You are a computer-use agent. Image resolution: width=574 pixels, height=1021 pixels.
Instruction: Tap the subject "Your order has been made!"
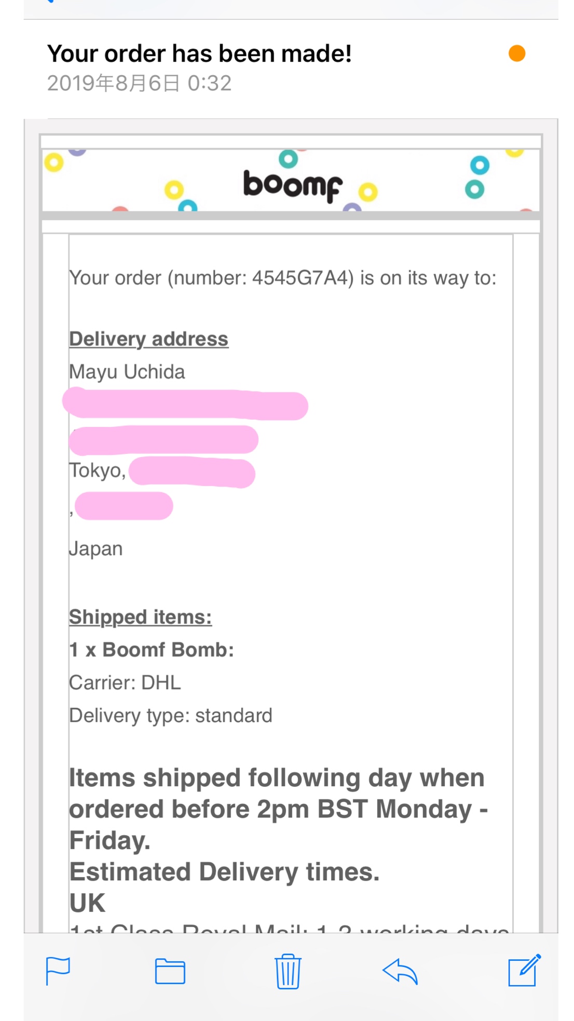pyautogui.click(x=199, y=53)
